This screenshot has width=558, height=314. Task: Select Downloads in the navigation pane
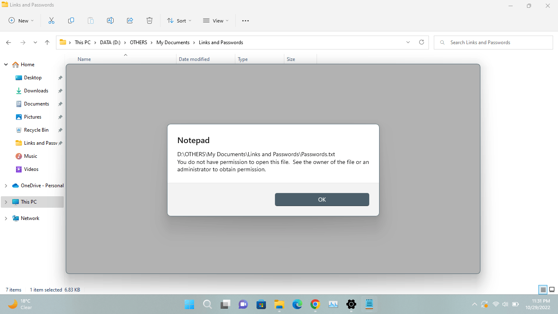click(x=36, y=91)
